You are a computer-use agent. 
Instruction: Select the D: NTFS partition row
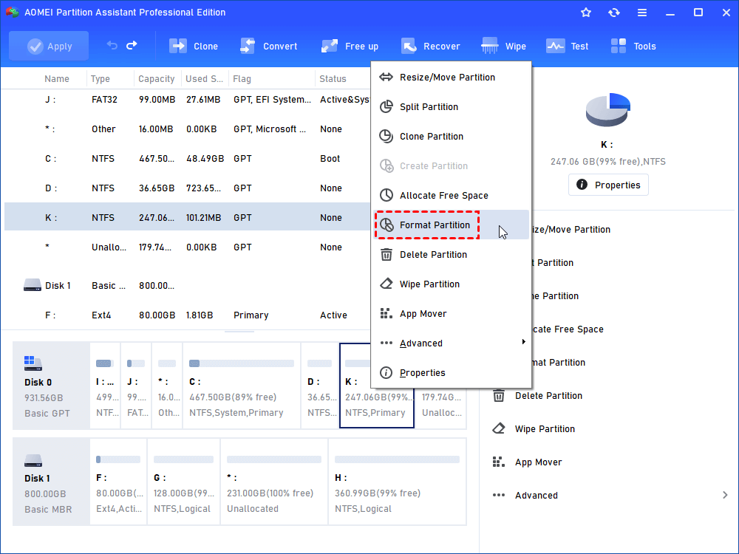(x=187, y=188)
